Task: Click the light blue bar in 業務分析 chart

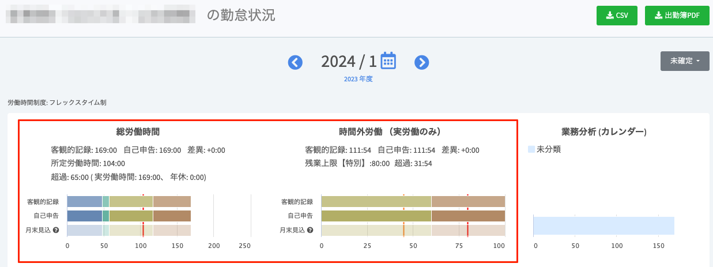Action: click(x=603, y=225)
